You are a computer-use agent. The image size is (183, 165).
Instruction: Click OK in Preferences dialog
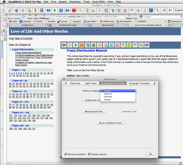click(150, 154)
